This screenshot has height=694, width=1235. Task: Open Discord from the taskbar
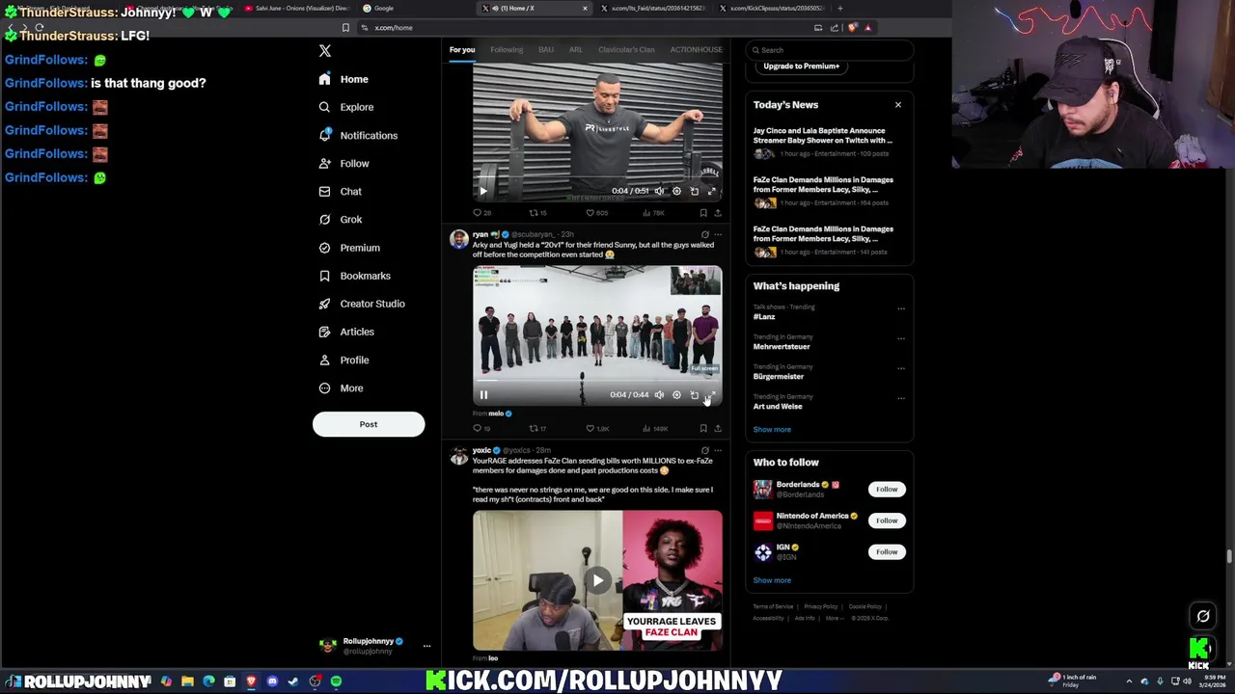[272, 681]
